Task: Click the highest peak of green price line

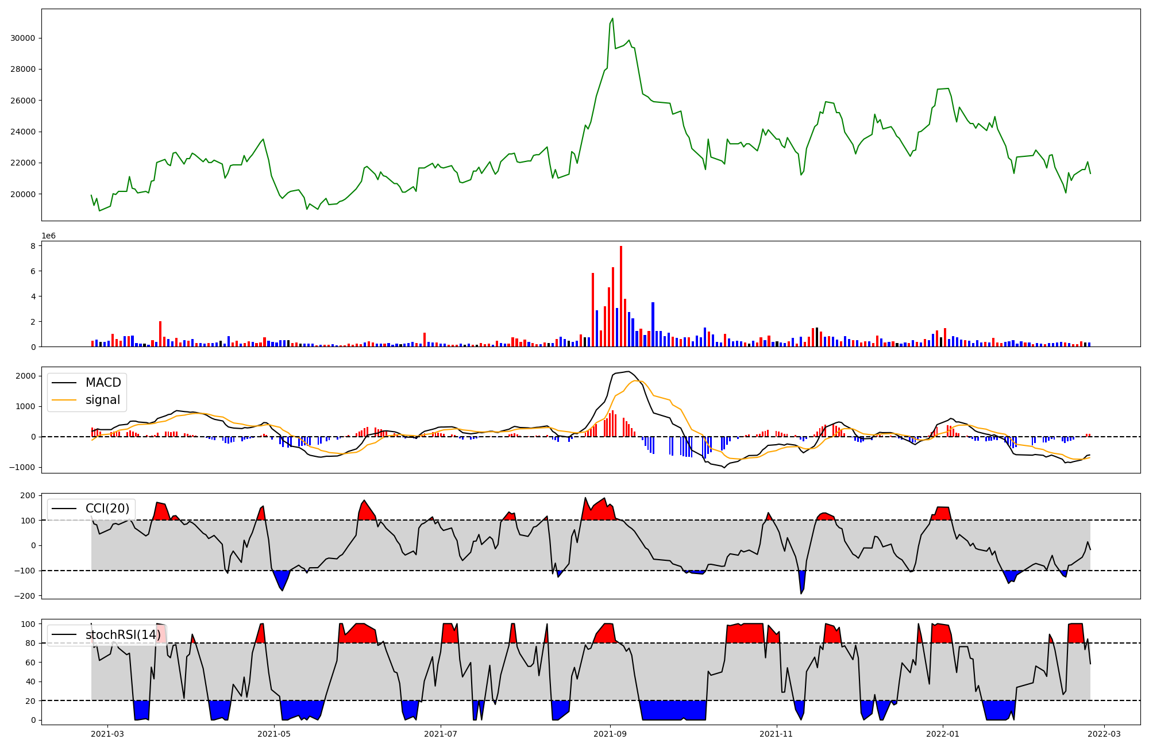Action: (x=612, y=19)
